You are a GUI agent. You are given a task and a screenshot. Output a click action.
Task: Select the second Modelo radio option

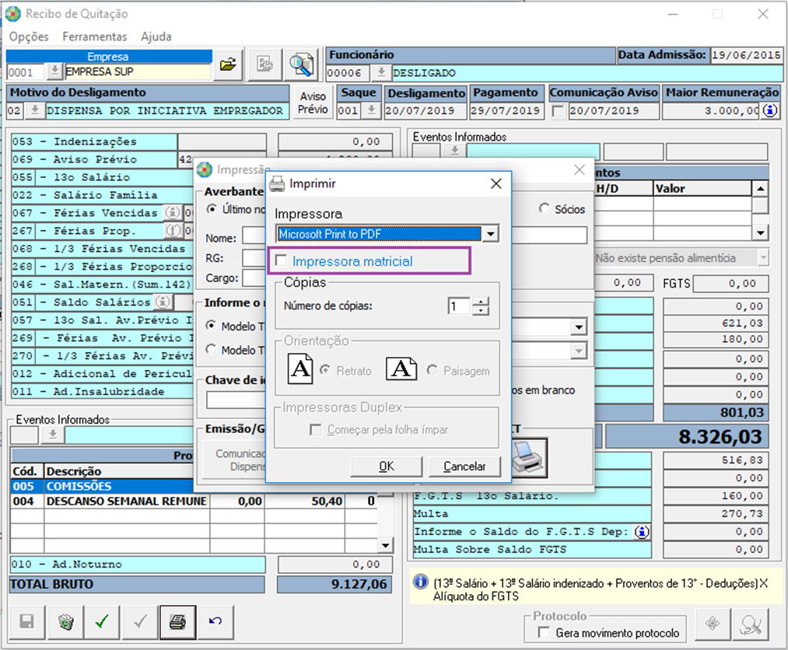point(211,350)
